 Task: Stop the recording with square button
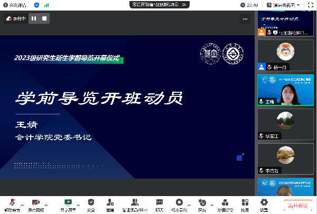[45, 18]
